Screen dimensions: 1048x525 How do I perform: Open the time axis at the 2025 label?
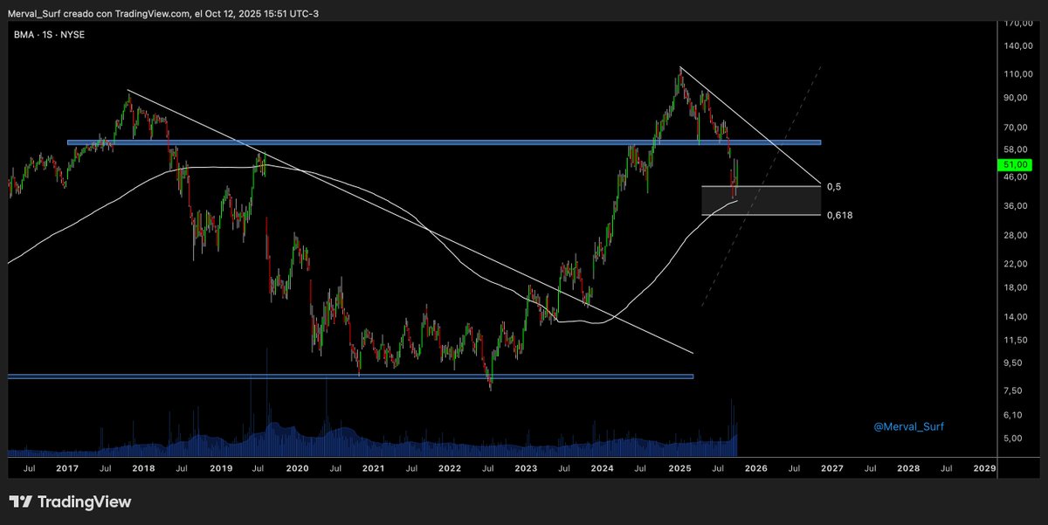point(679,468)
